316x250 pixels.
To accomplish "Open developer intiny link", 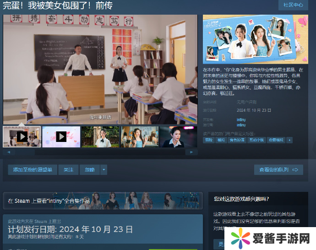I will 241,120.
